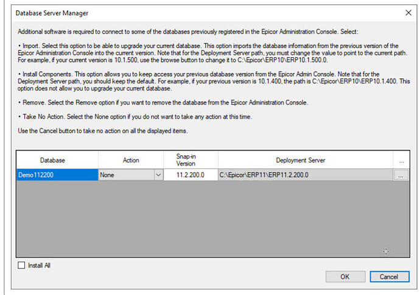Screen dimensions: 420x295
Task: Click the Deployment Server column header
Action: click(x=306, y=160)
